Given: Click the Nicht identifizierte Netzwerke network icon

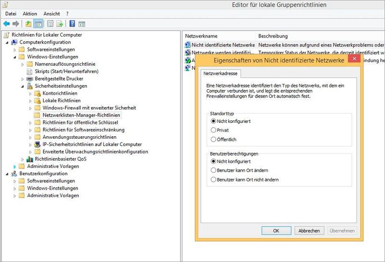Looking at the screenshot, I should (188, 45).
